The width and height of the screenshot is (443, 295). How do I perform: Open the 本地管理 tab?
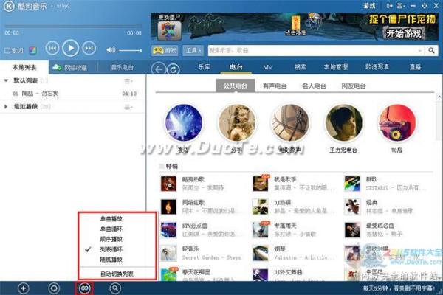pyautogui.click(x=336, y=67)
